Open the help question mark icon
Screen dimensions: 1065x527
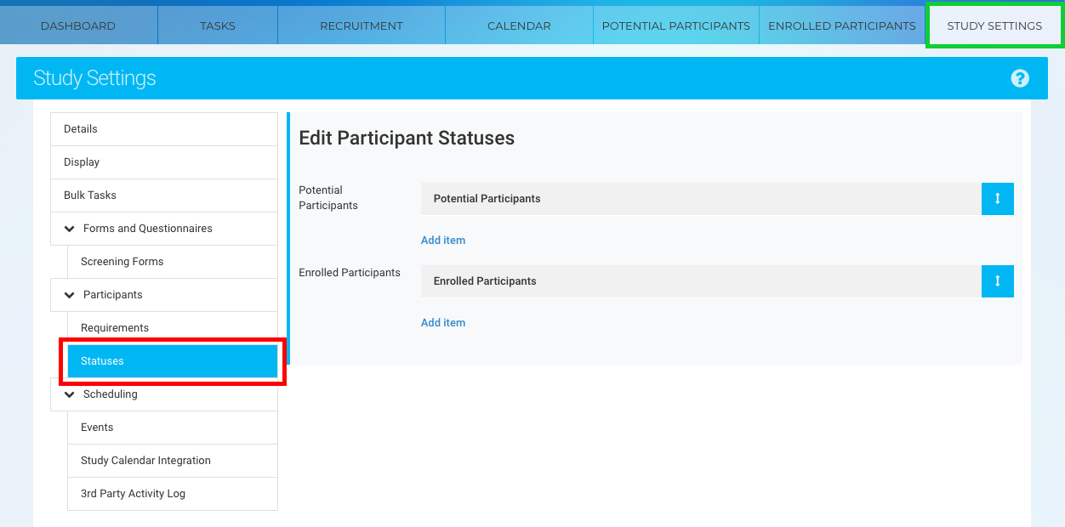click(x=1020, y=78)
